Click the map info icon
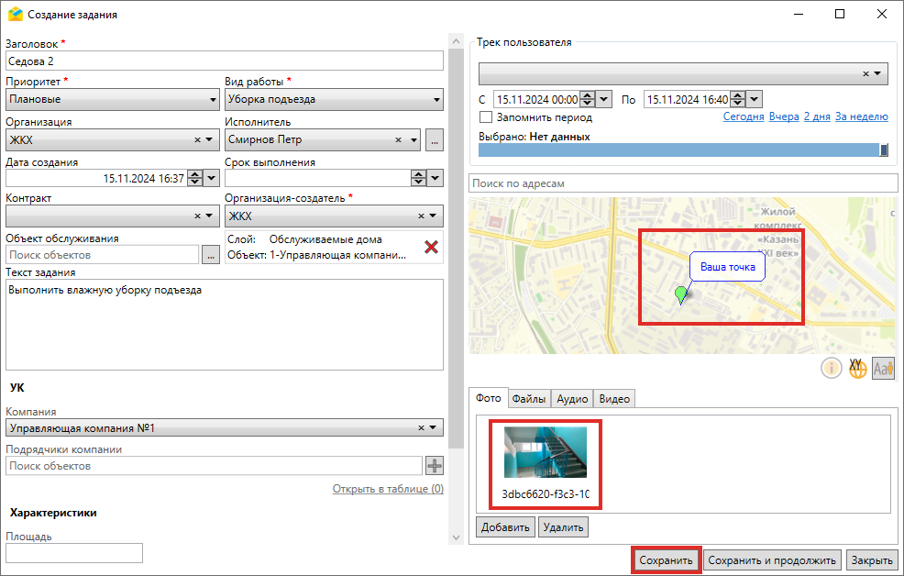This screenshot has height=576, width=904. (831, 368)
